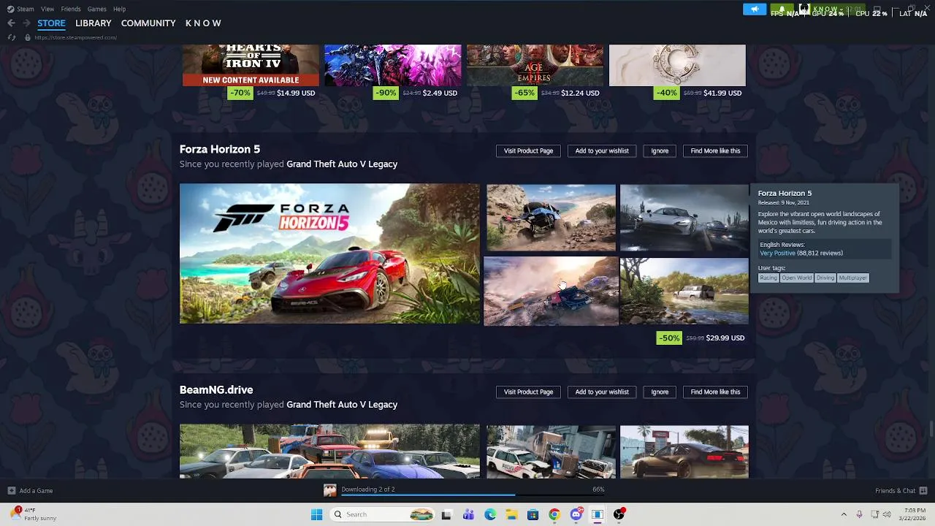Show hidden system tray icons chevron
The width and height of the screenshot is (935, 526).
tap(844, 514)
